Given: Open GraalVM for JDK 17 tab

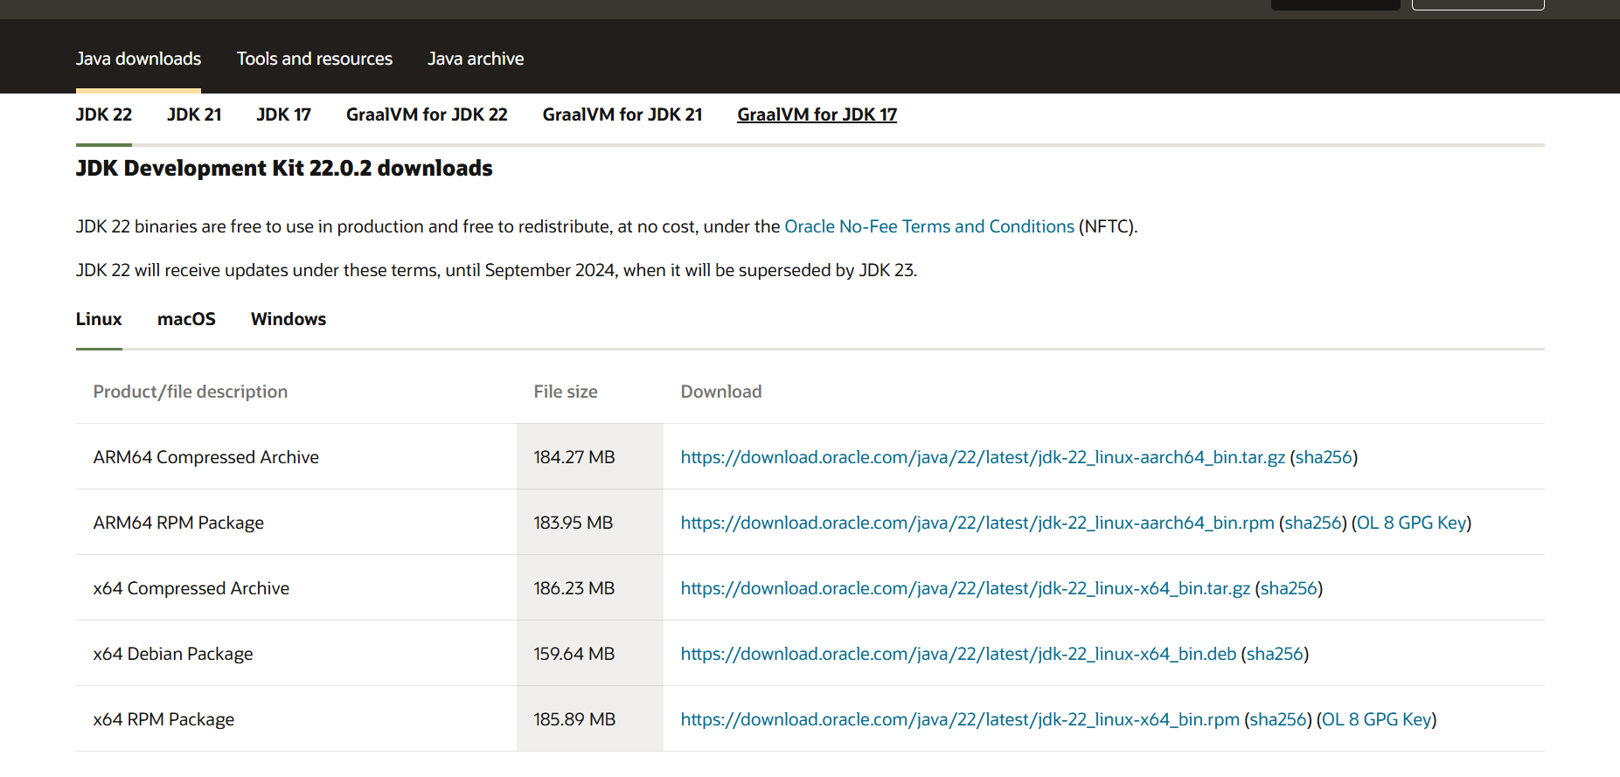Looking at the screenshot, I should point(817,114).
